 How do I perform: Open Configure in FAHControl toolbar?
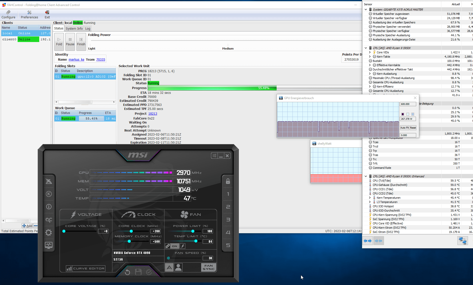[x=8, y=15]
